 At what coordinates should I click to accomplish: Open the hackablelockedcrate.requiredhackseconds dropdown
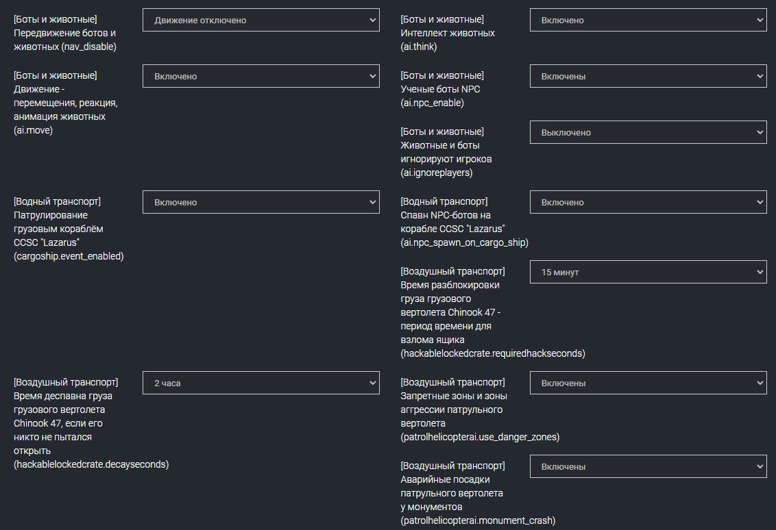(648, 271)
